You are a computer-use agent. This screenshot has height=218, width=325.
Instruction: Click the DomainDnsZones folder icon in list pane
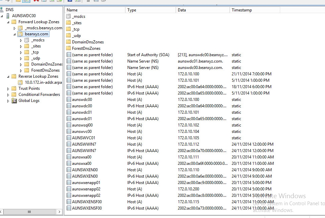click(x=68, y=42)
